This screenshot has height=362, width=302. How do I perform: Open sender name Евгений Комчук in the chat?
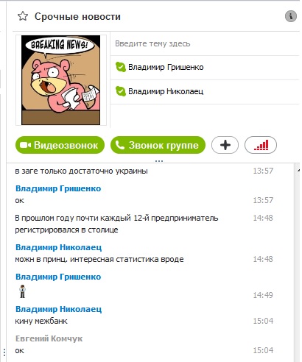(49, 338)
